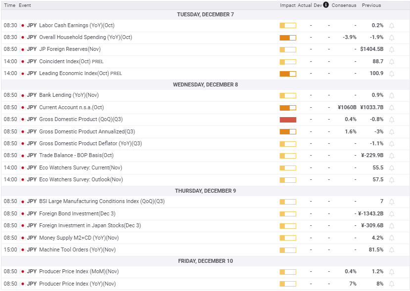Expand Eco Watchers Survey: Outlook row
This screenshot has height=291, width=410.
tap(81, 180)
